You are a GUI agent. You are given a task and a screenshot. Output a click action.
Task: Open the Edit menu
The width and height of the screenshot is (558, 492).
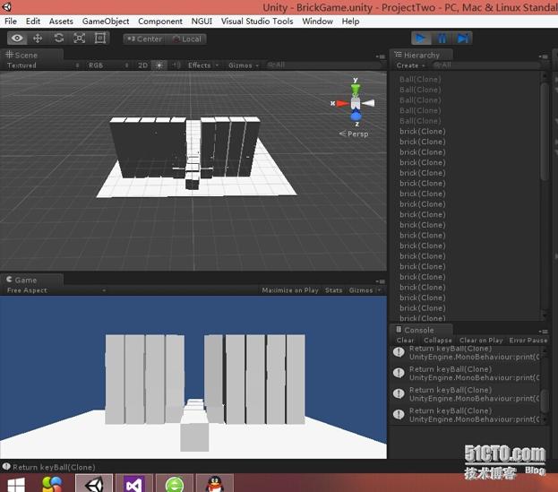[33, 22]
